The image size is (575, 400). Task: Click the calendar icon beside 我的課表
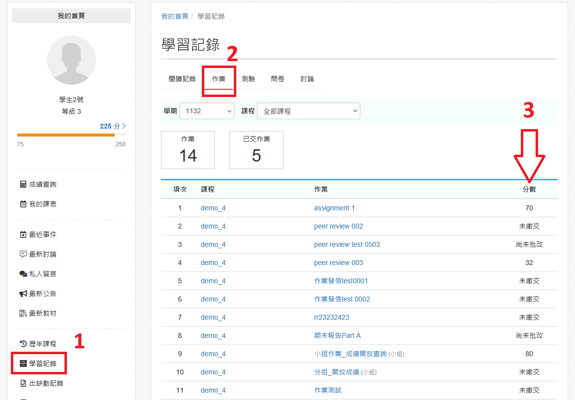(23, 204)
